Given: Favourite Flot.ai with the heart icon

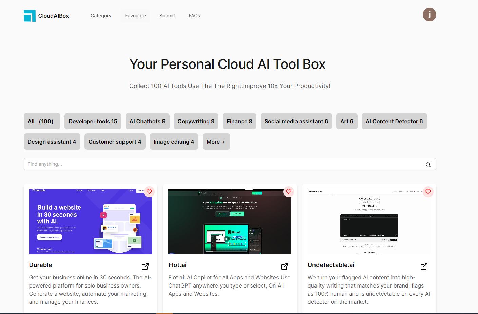Looking at the screenshot, I should (289, 192).
